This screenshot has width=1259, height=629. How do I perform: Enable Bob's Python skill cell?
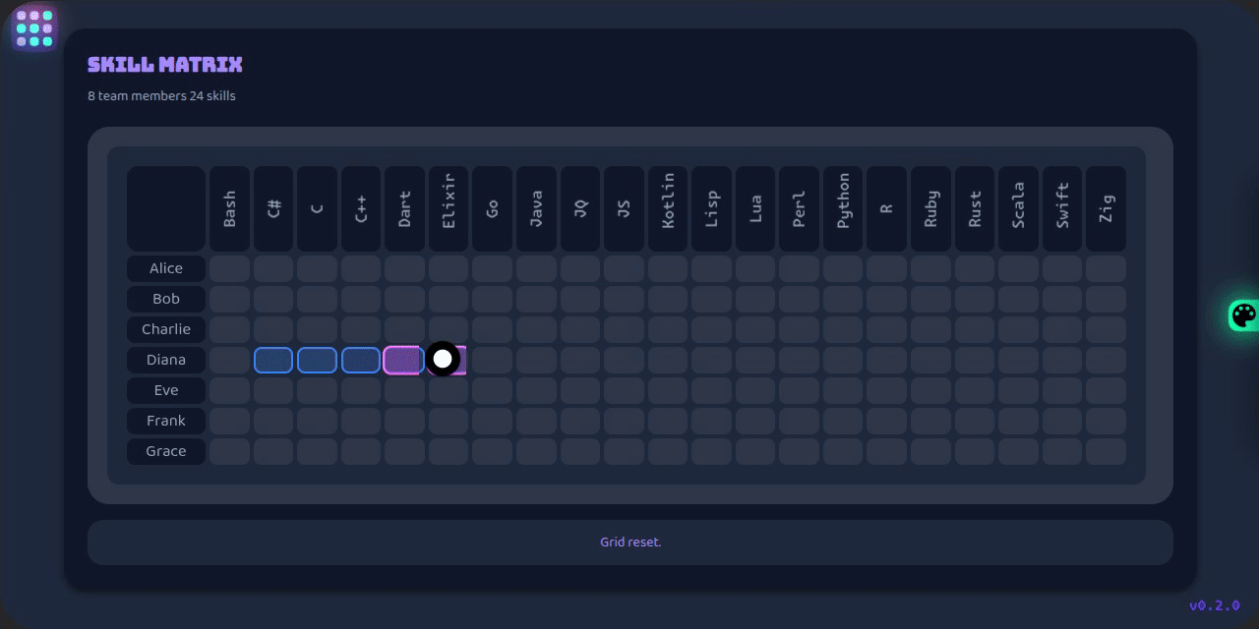pyautogui.click(x=843, y=299)
